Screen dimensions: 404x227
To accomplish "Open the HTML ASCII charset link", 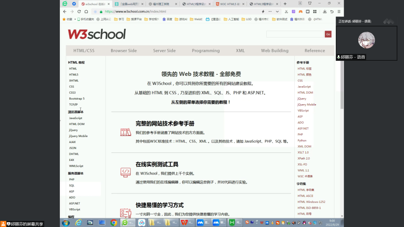I will (305, 196).
